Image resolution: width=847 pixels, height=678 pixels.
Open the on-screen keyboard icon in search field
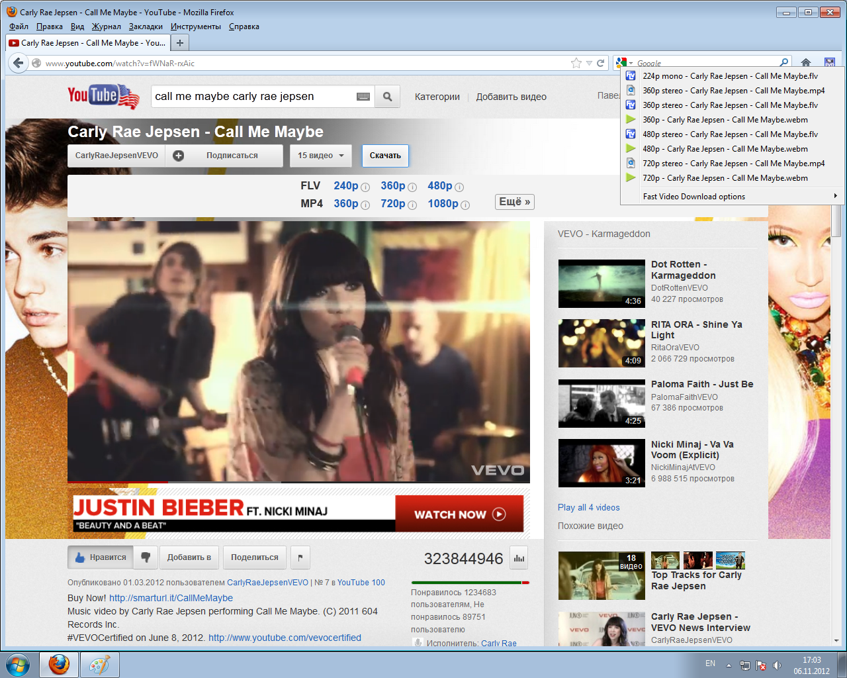pos(363,97)
